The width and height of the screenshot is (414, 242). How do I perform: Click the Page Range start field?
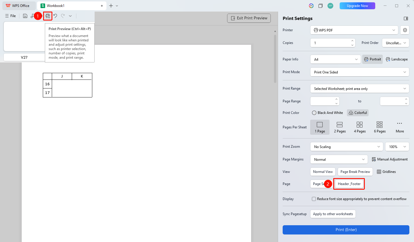point(325,101)
